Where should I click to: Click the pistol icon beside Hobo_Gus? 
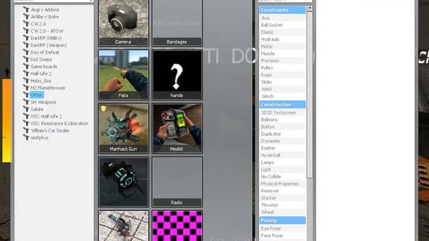pos(26,80)
